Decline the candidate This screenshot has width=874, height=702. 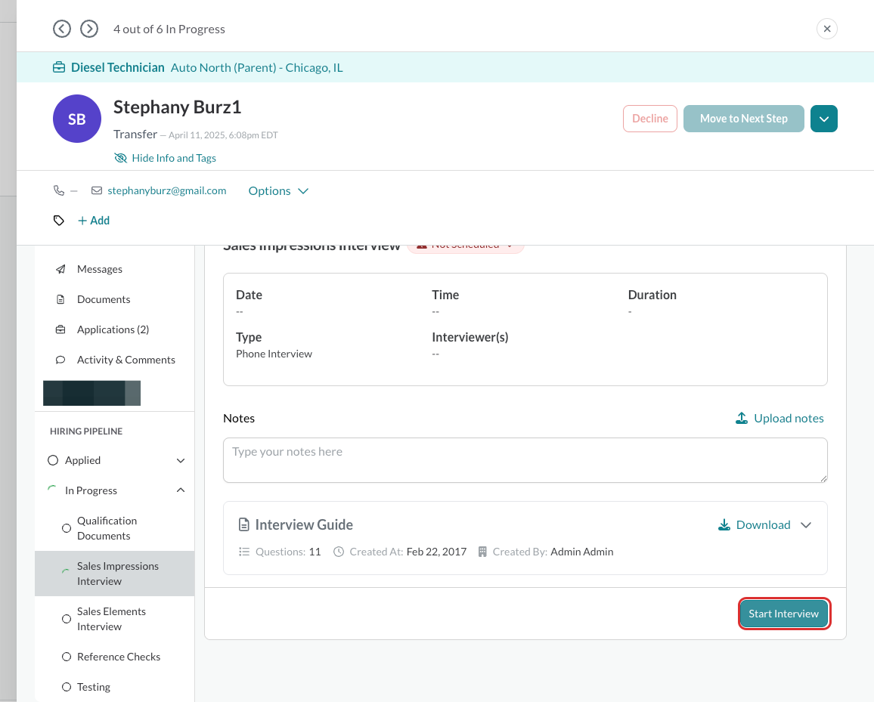(650, 119)
